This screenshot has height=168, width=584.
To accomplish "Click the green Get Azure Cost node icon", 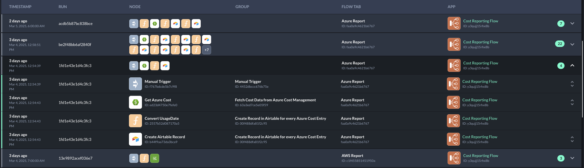I will pyautogui.click(x=135, y=103).
